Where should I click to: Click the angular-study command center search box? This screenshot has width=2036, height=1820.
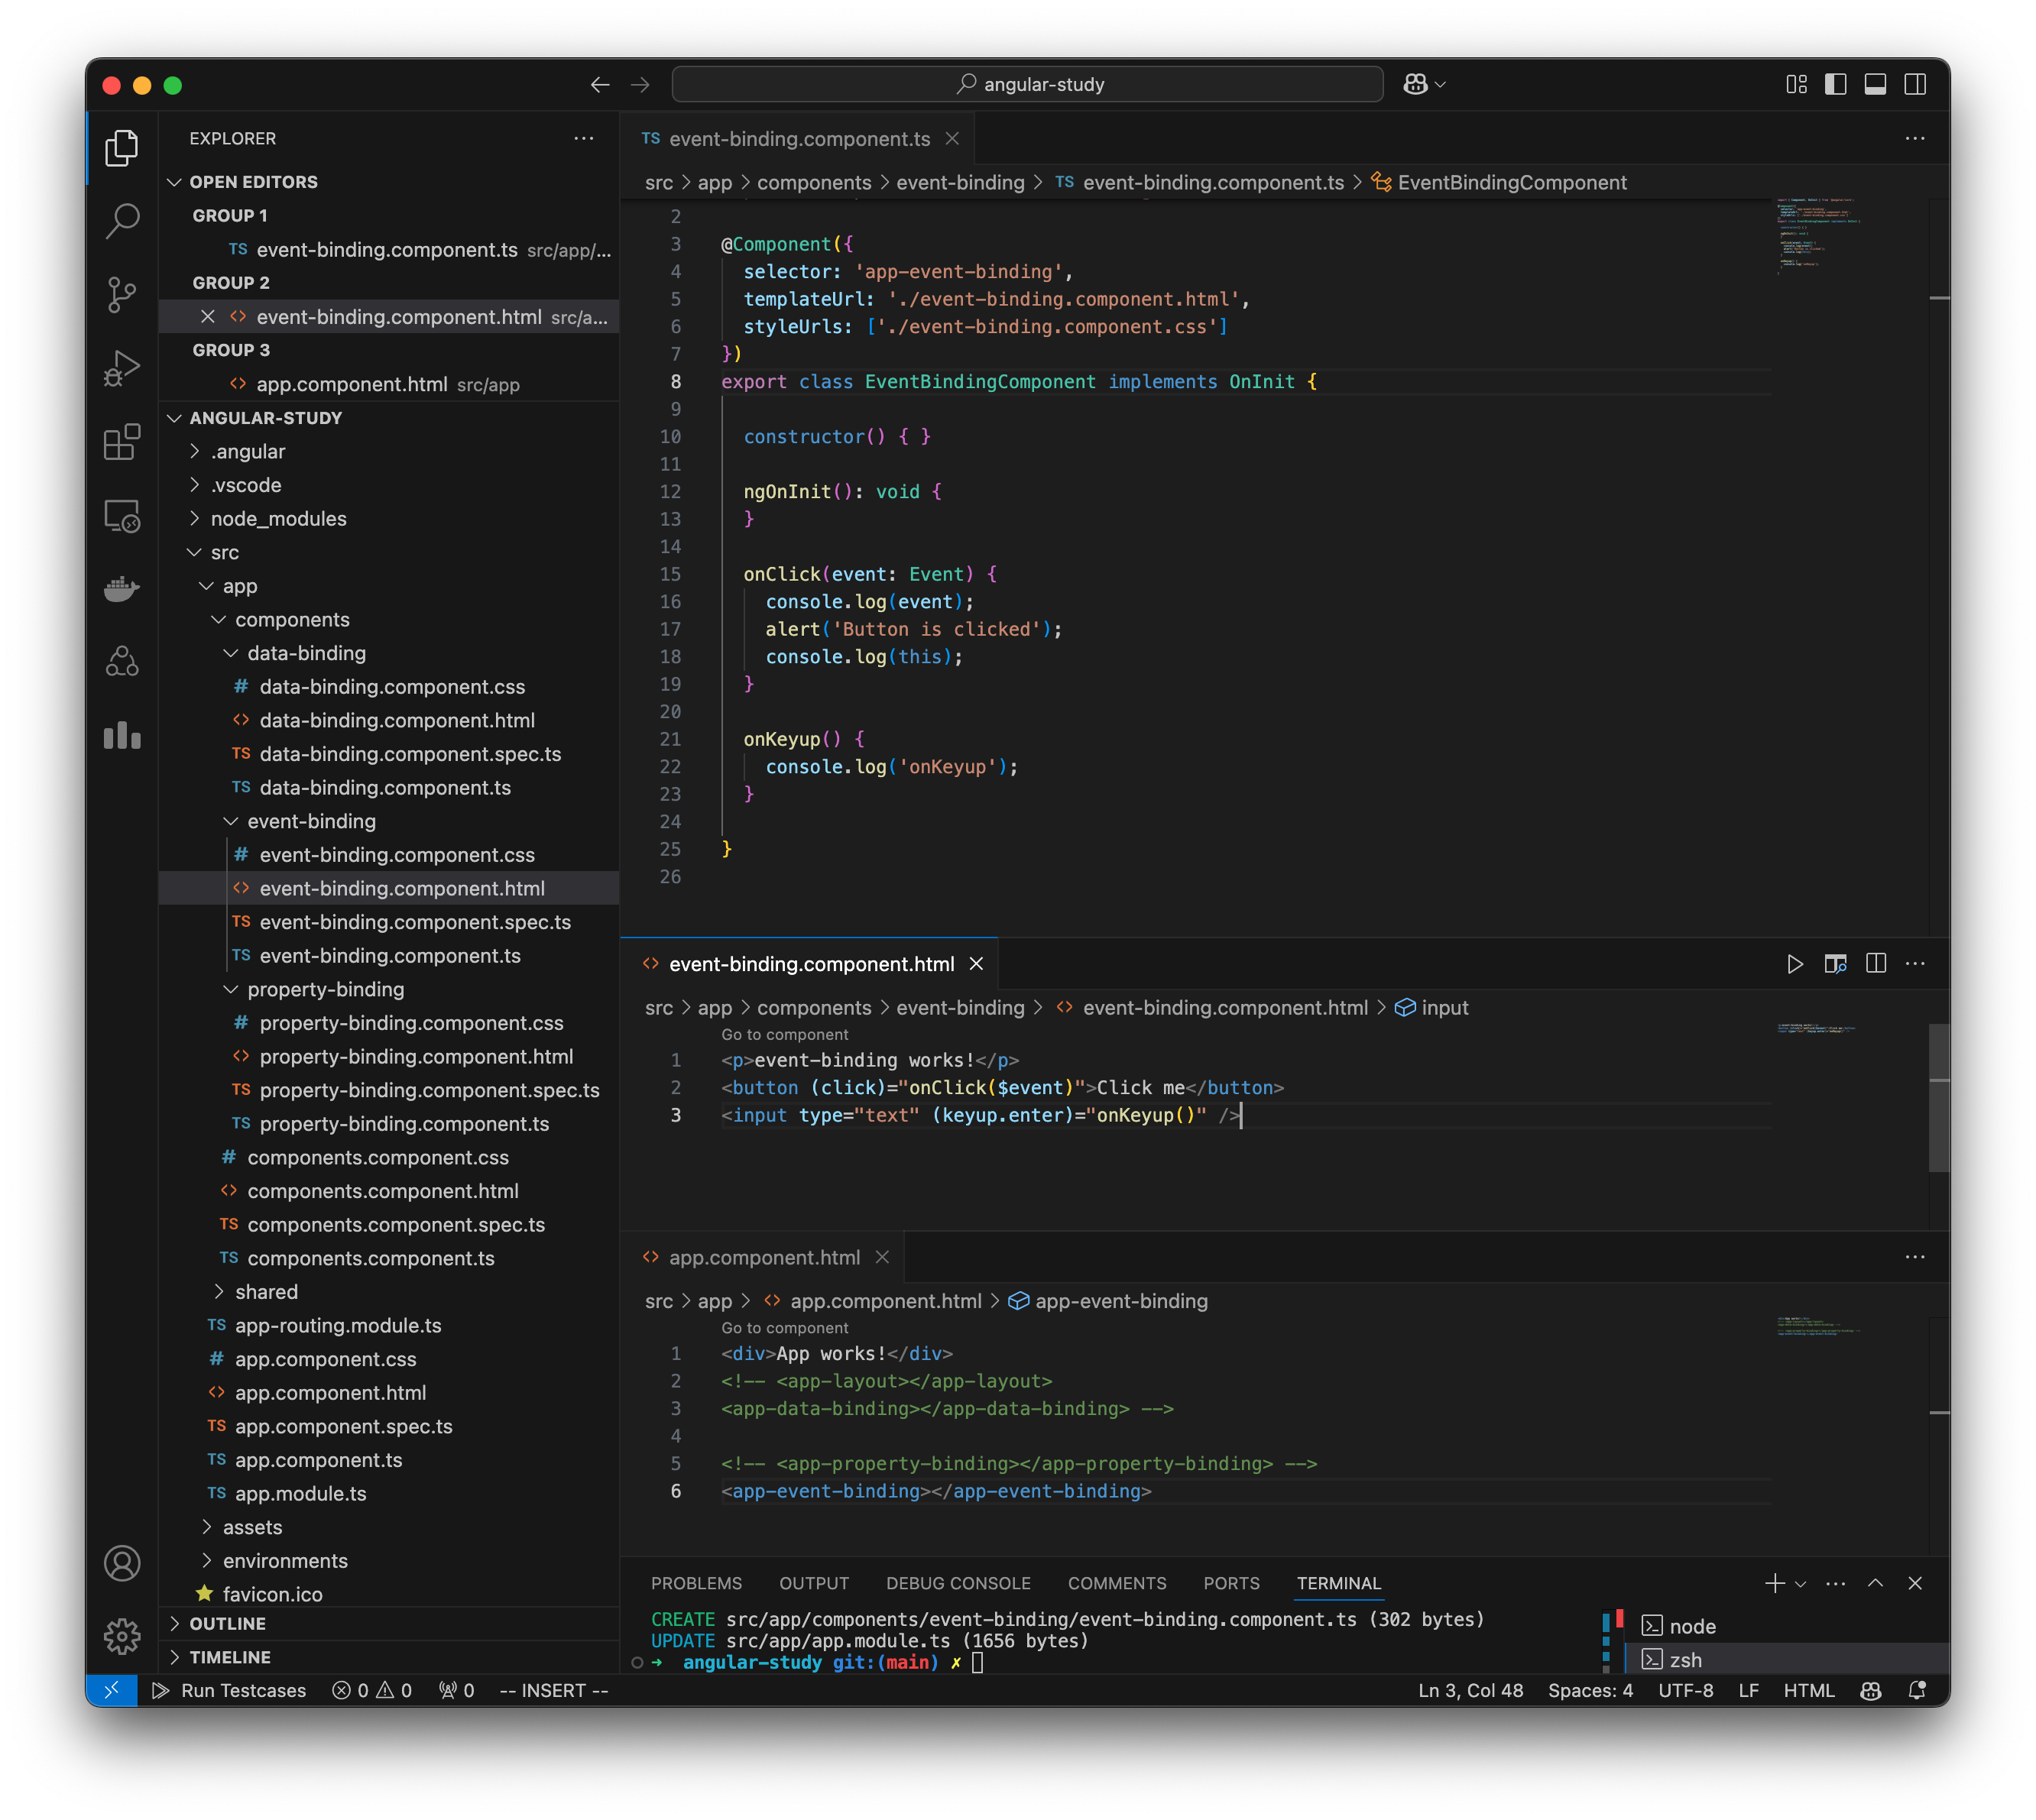(1027, 84)
